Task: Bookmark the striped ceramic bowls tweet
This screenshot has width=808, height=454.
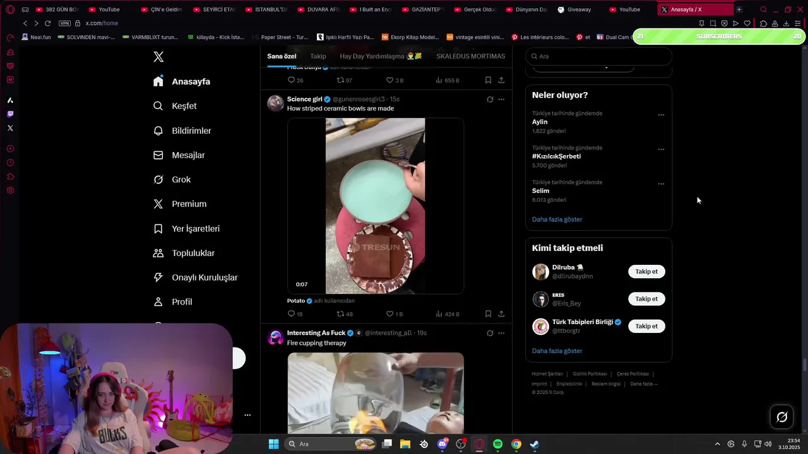Action: point(488,313)
